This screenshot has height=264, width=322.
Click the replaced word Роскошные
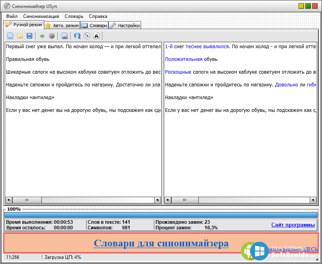click(x=178, y=72)
